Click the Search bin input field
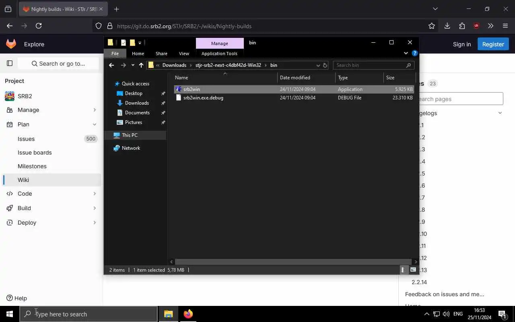The width and height of the screenshot is (515, 322). 373,65
